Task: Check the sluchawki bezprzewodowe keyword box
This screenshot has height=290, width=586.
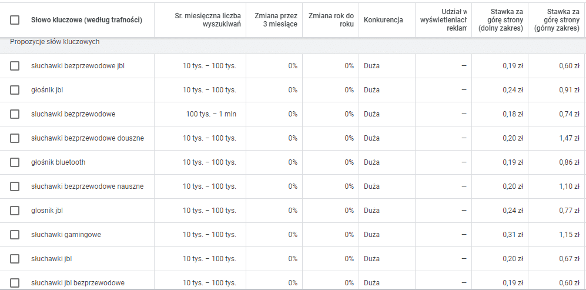Action: pyautogui.click(x=15, y=114)
